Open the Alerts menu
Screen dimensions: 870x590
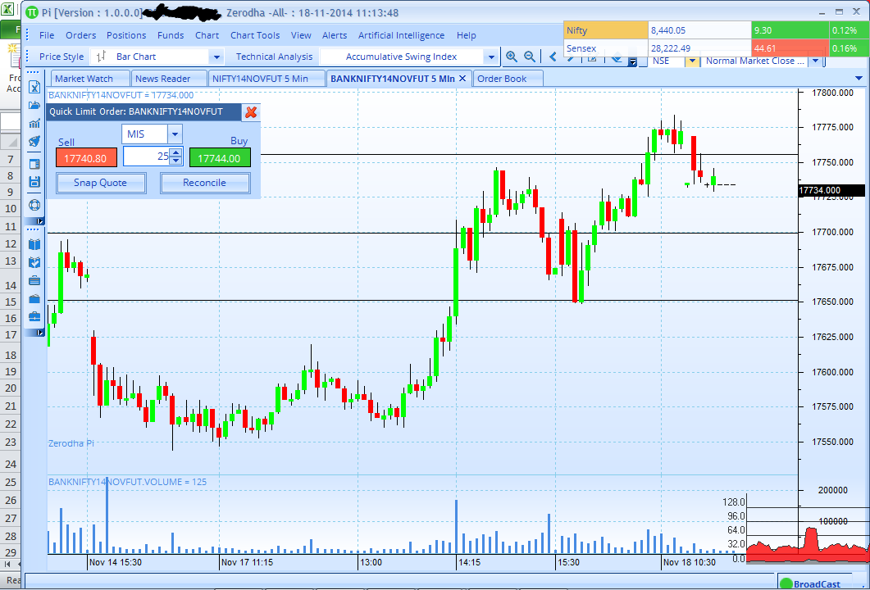tap(335, 35)
